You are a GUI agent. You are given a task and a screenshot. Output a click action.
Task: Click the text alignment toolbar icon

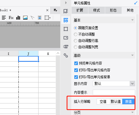[4, 18]
